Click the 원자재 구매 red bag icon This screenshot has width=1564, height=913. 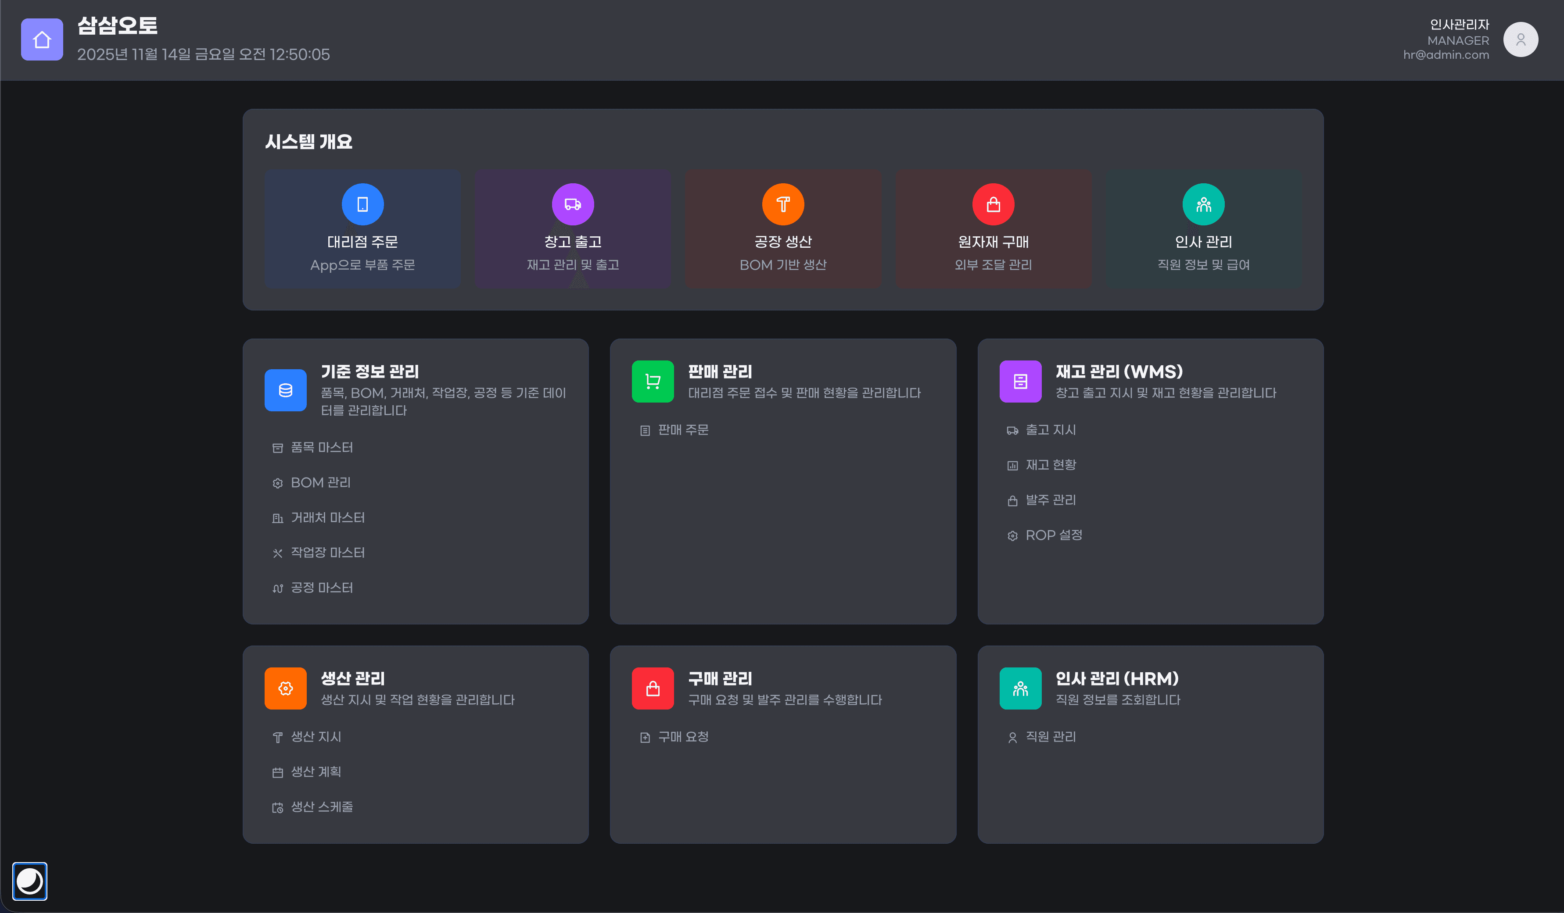click(x=993, y=204)
